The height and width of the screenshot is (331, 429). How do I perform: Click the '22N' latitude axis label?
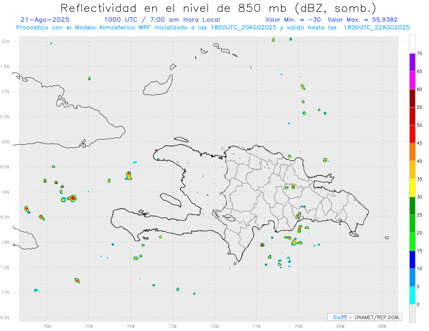6,41
